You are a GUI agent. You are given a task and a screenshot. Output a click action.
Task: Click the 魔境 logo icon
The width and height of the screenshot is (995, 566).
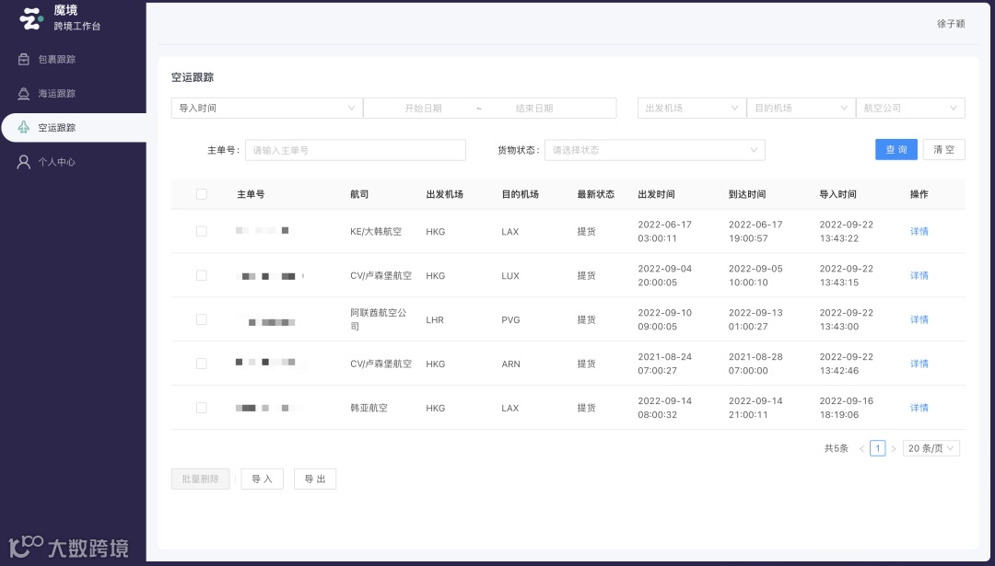click(x=31, y=18)
